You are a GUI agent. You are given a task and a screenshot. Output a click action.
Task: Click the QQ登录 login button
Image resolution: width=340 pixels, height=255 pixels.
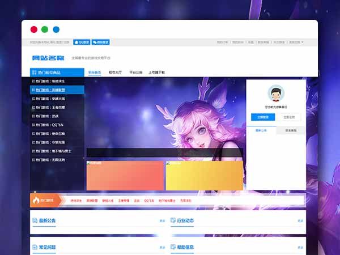coord(82,42)
